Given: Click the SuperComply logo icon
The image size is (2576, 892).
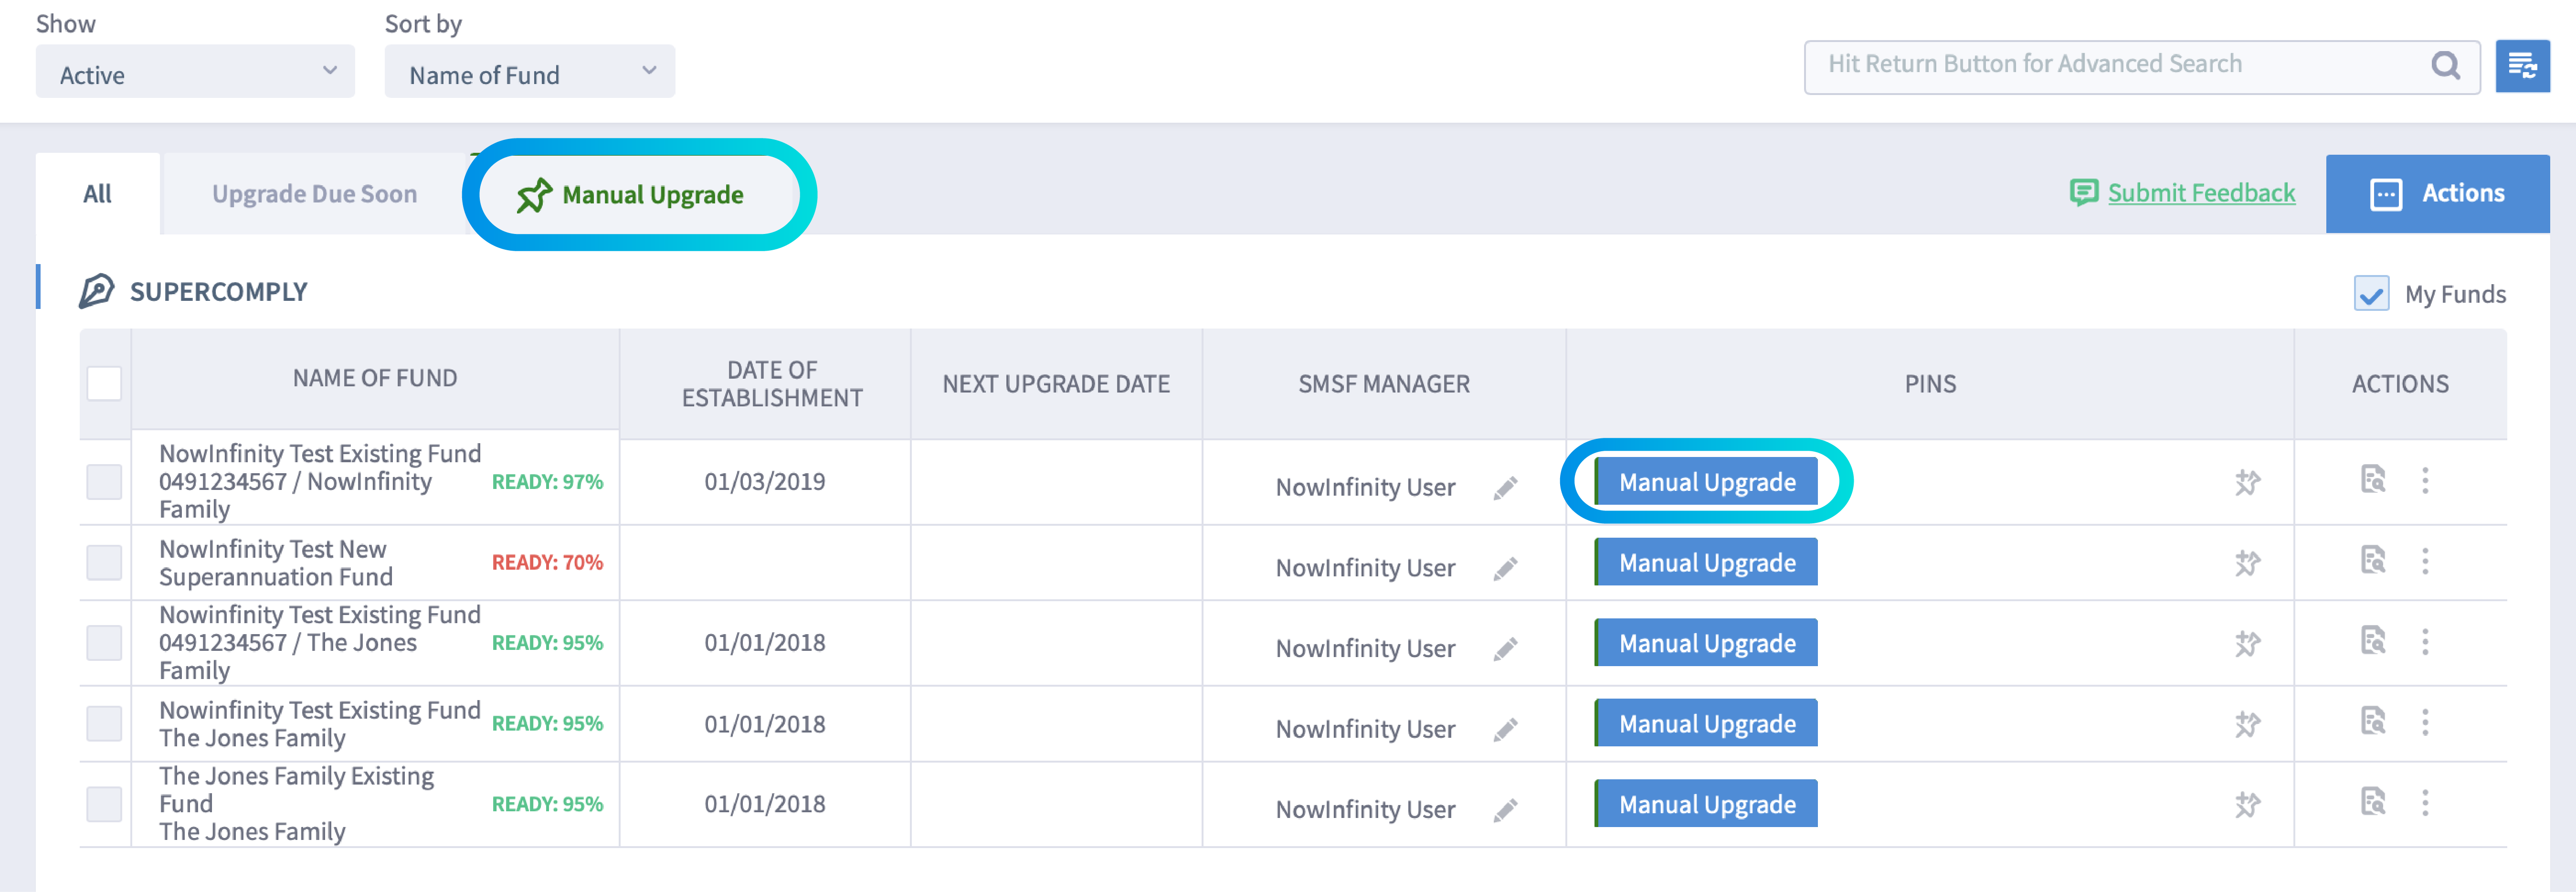Looking at the screenshot, I should (x=96, y=291).
